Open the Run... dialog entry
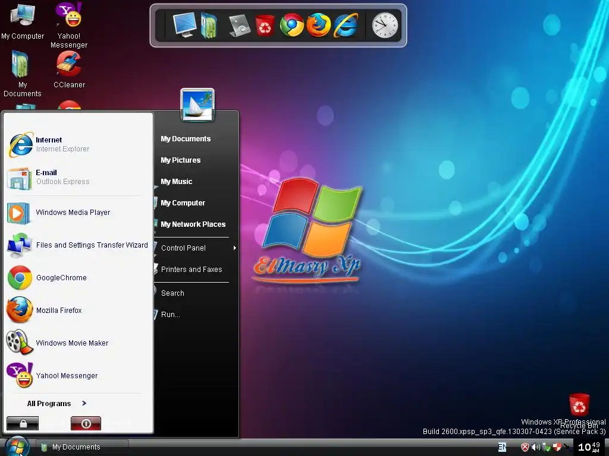The height and width of the screenshot is (456, 609). pyautogui.click(x=171, y=315)
